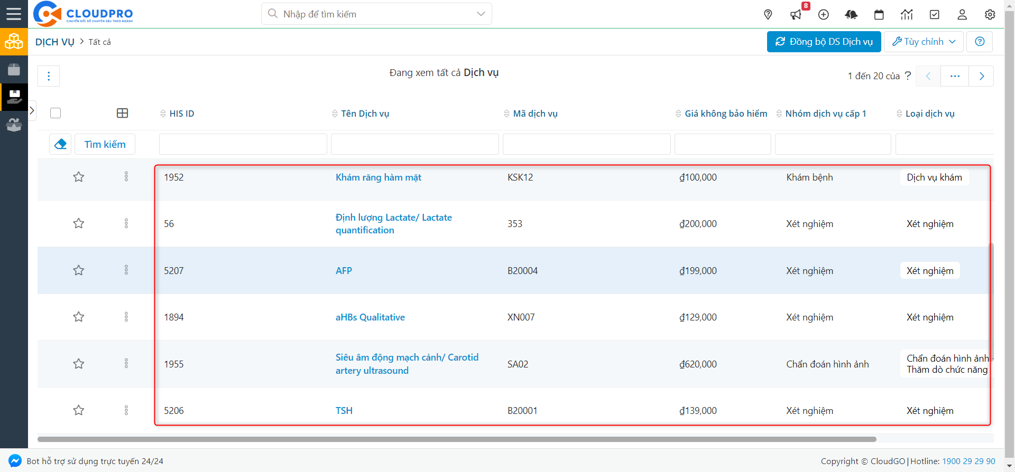Click the quick create plus icon
Screen dimensions: 1015x472
pyautogui.click(x=824, y=15)
